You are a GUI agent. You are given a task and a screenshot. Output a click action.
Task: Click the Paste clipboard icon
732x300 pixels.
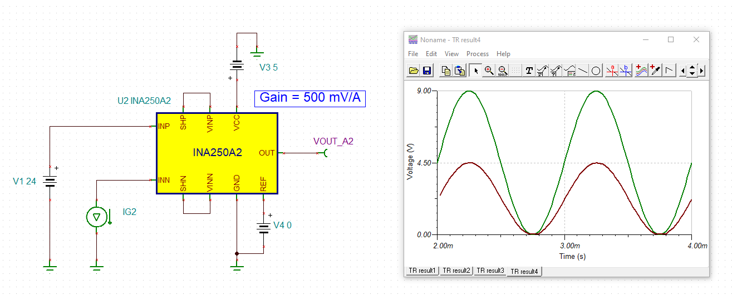460,71
